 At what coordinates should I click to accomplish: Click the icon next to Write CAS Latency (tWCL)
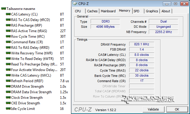pyautogui.click(x=8, y=75)
